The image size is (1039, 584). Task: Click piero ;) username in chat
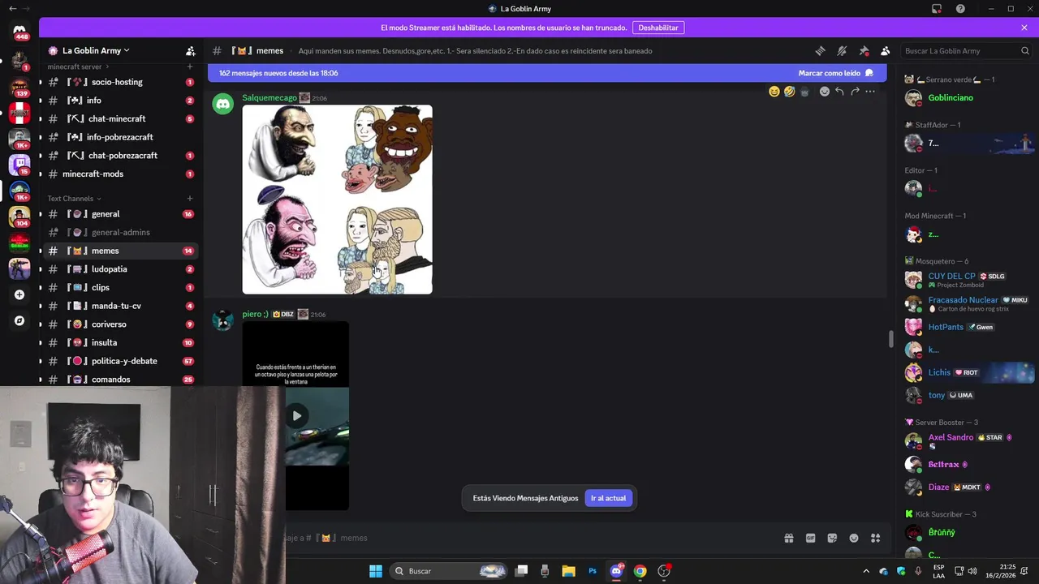tap(255, 314)
